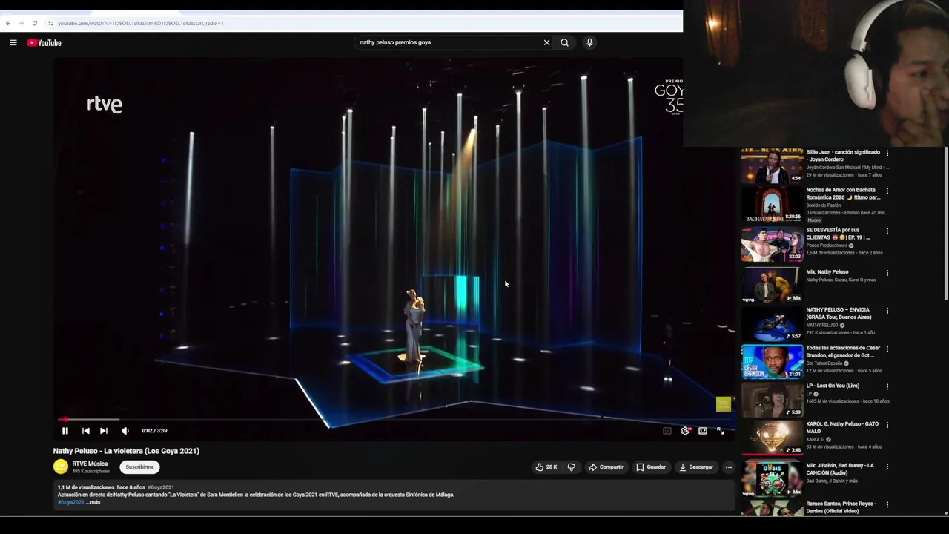Open the RTVE Música channel avatar
The width and height of the screenshot is (949, 534).
click(61, 467)
